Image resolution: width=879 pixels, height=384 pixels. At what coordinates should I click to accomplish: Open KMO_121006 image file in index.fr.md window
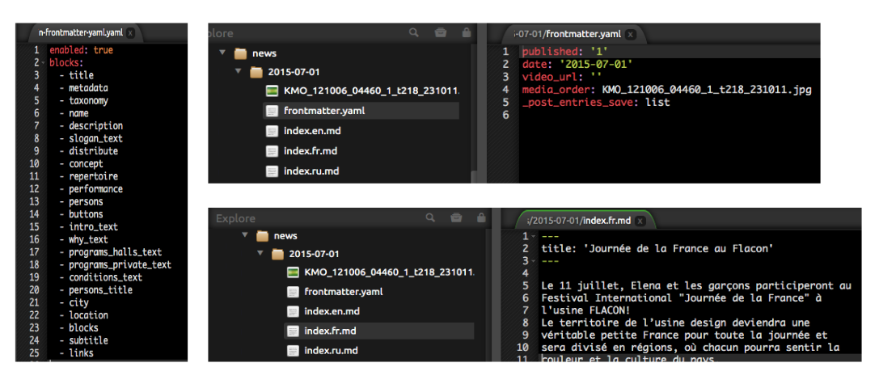point(389,272)
